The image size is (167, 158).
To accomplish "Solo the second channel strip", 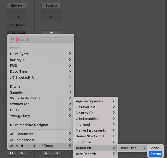I will click(x=57, y=153).
